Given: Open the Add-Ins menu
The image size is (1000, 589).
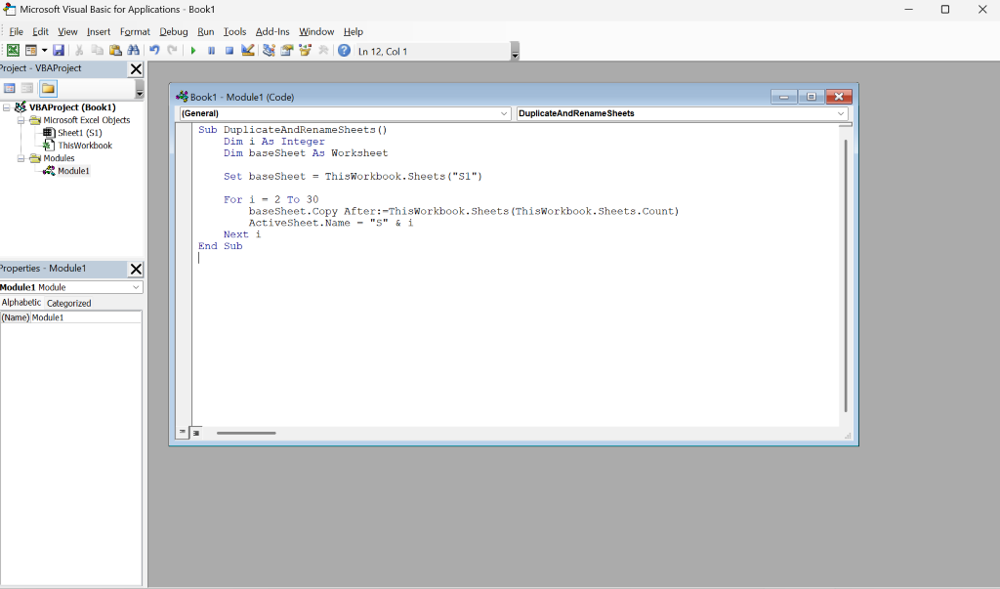Looking at the screenshot, I should (x=272, y=31).
